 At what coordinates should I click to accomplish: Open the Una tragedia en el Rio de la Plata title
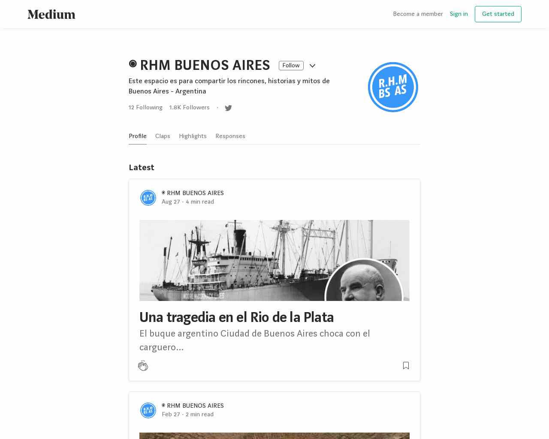[236, 317]
